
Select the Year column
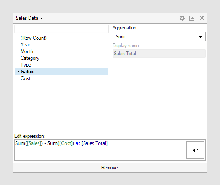pos(25,45)
